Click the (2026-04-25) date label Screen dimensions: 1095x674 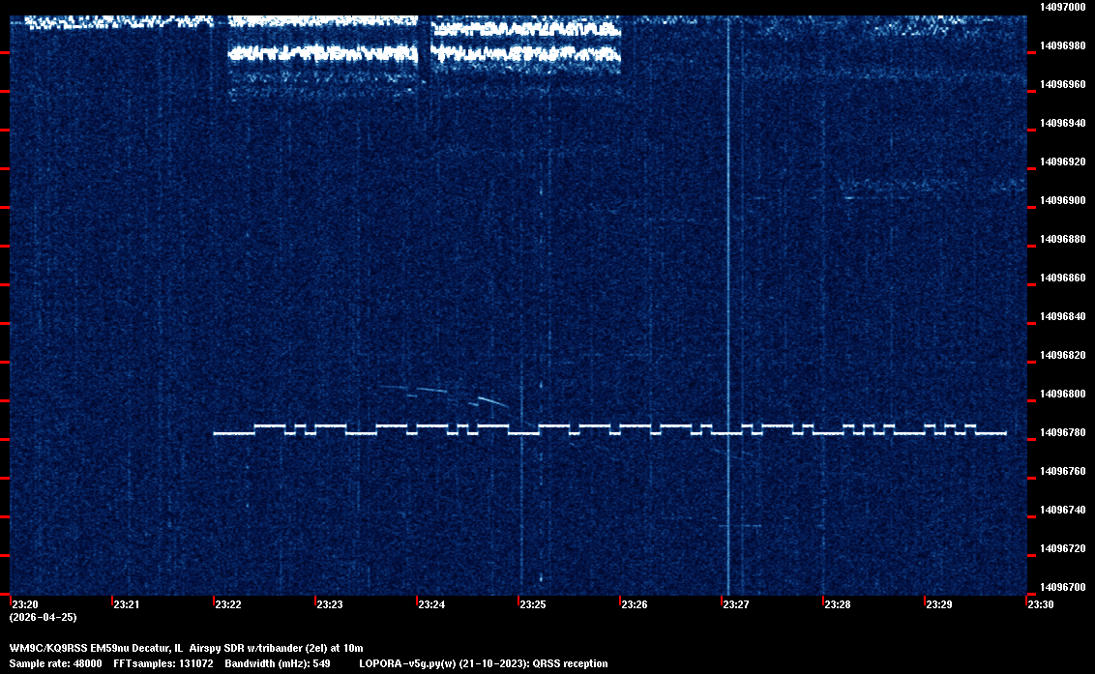tap(44, 617)
